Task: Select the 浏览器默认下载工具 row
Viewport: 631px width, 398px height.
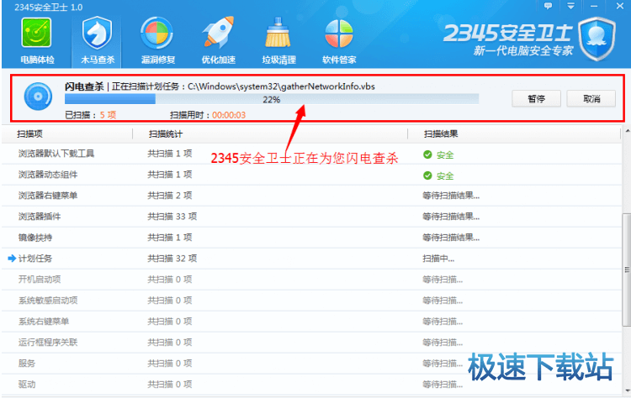Action: coord(311,154)
